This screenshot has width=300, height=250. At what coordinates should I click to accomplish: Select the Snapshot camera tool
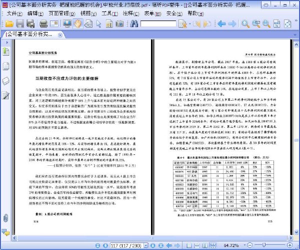(x=119, y=24)
